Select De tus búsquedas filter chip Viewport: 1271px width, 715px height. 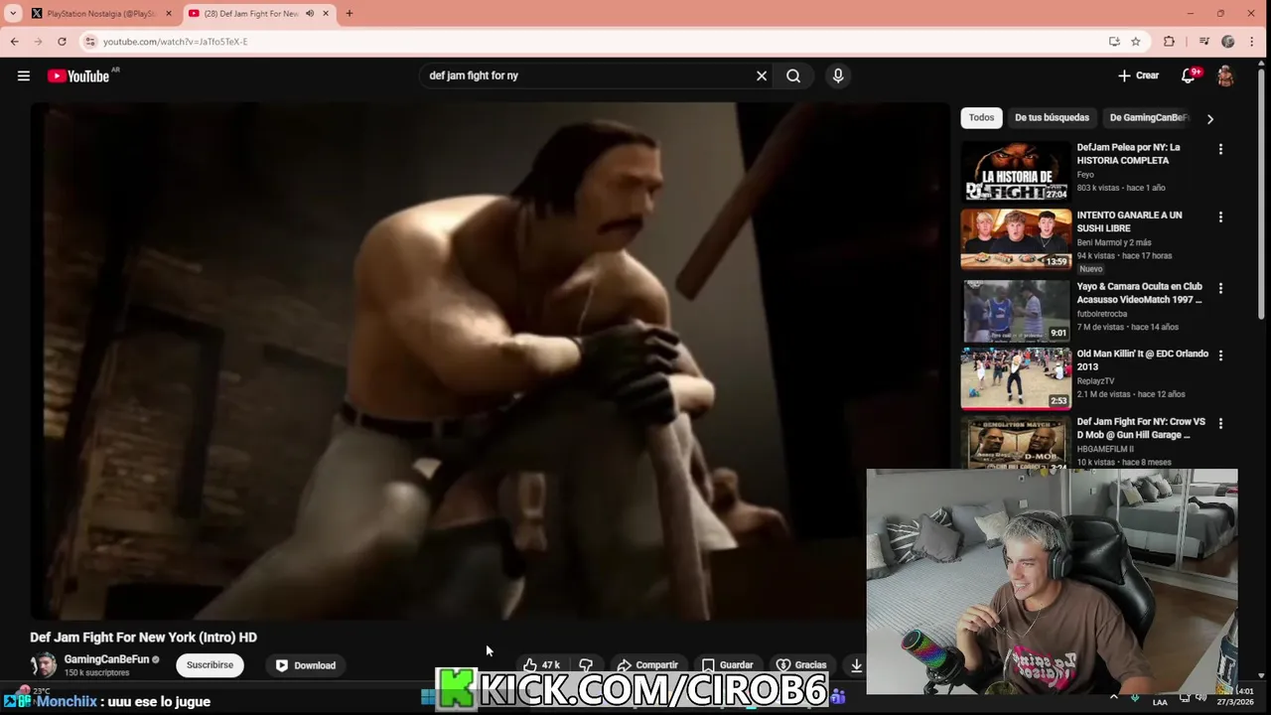pos(1052,117)
